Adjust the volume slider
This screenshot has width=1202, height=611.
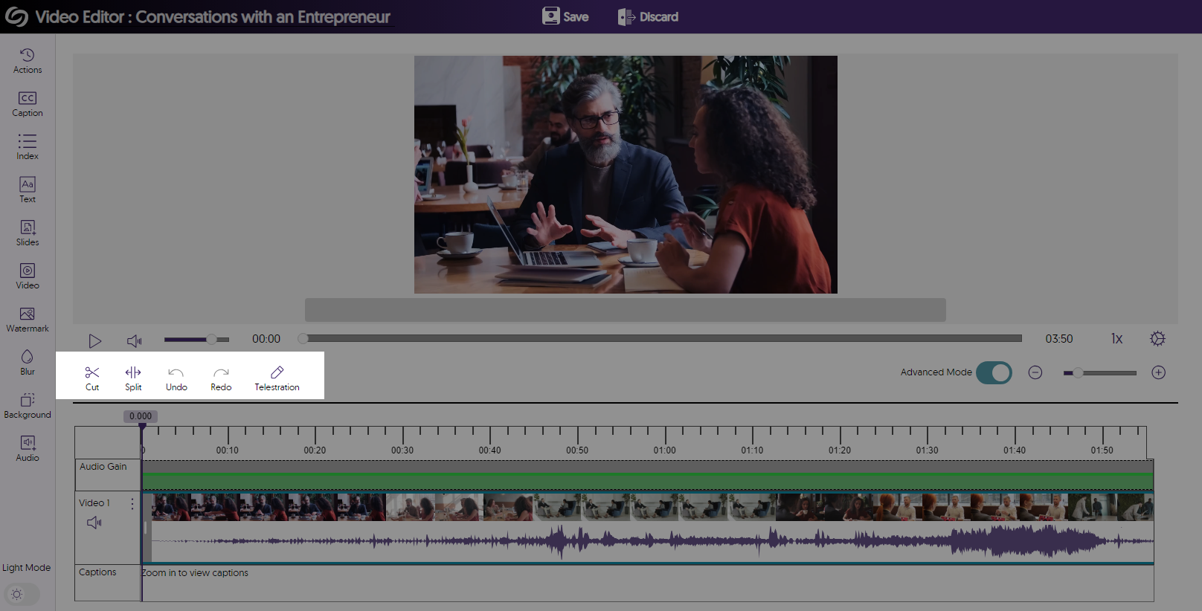[196, 340]
